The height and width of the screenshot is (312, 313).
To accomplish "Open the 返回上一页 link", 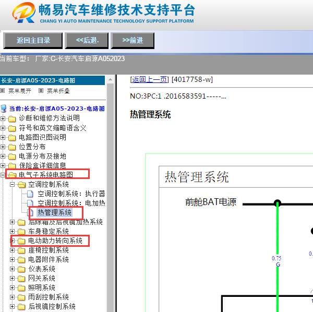I will (x=150, y=79).
